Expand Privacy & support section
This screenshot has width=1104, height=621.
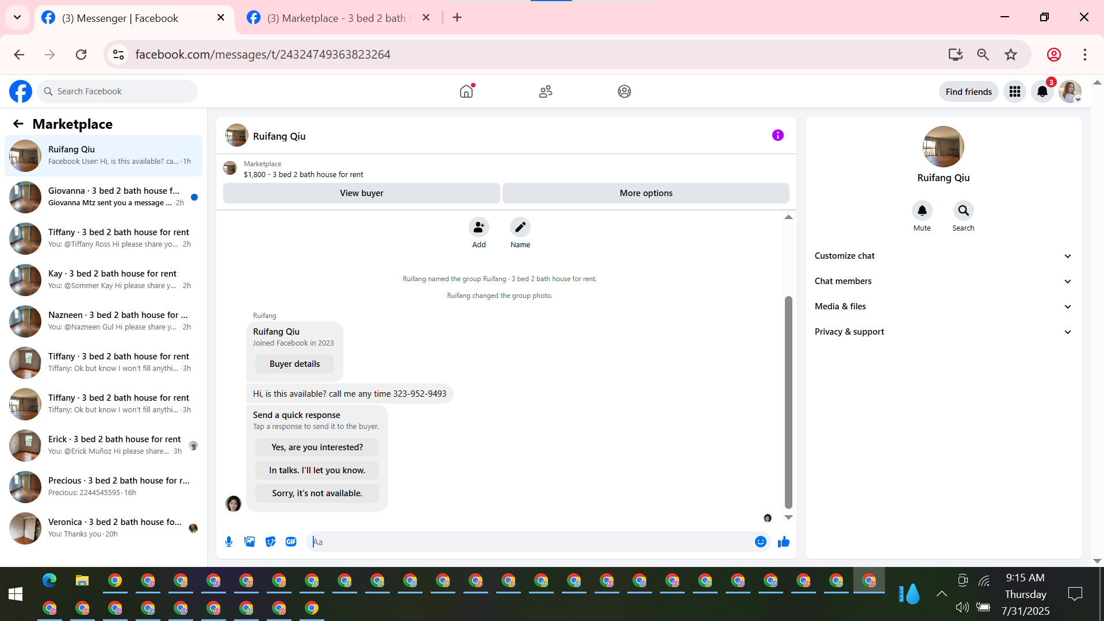[943, 332]
